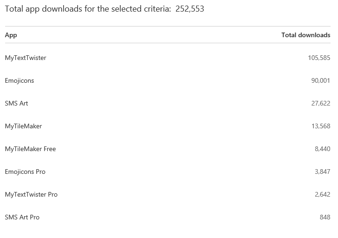Screen dimensions: 338x238
Task: Click the 8,440 downloads value
Action: click(322, 149)
